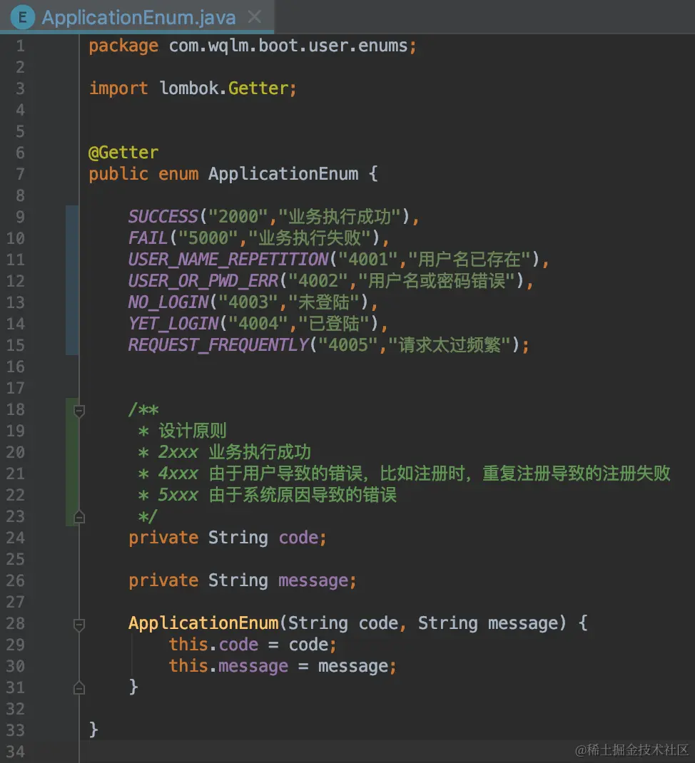Click the YET_LOGIN enum constant

coord(174,324)
